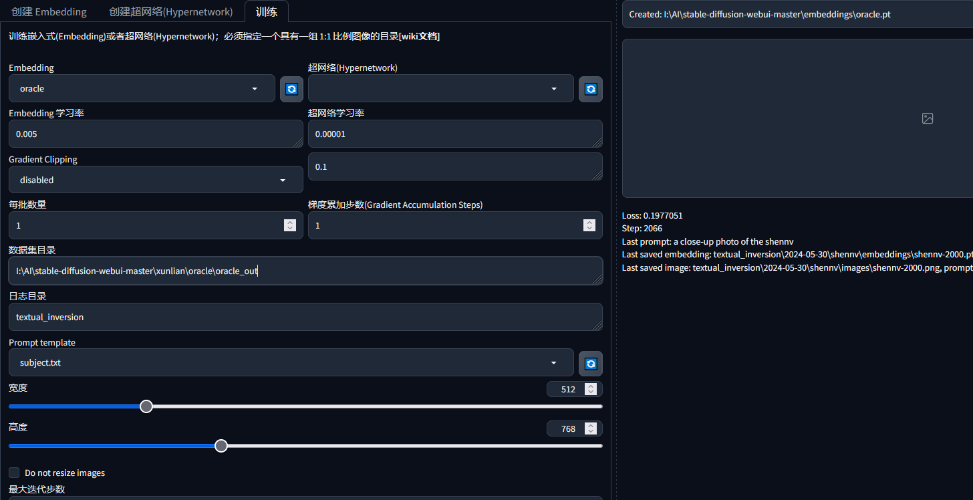
Task: Click the Embedding 学习率 input field
Action: 155,134
